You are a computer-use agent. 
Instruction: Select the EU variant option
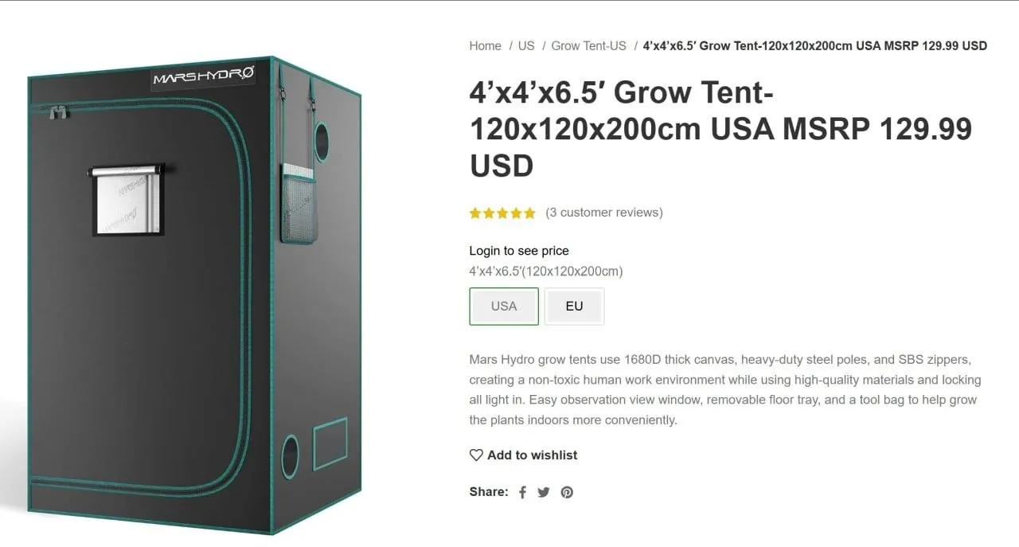pyautogui.click(x=574, y=307)
